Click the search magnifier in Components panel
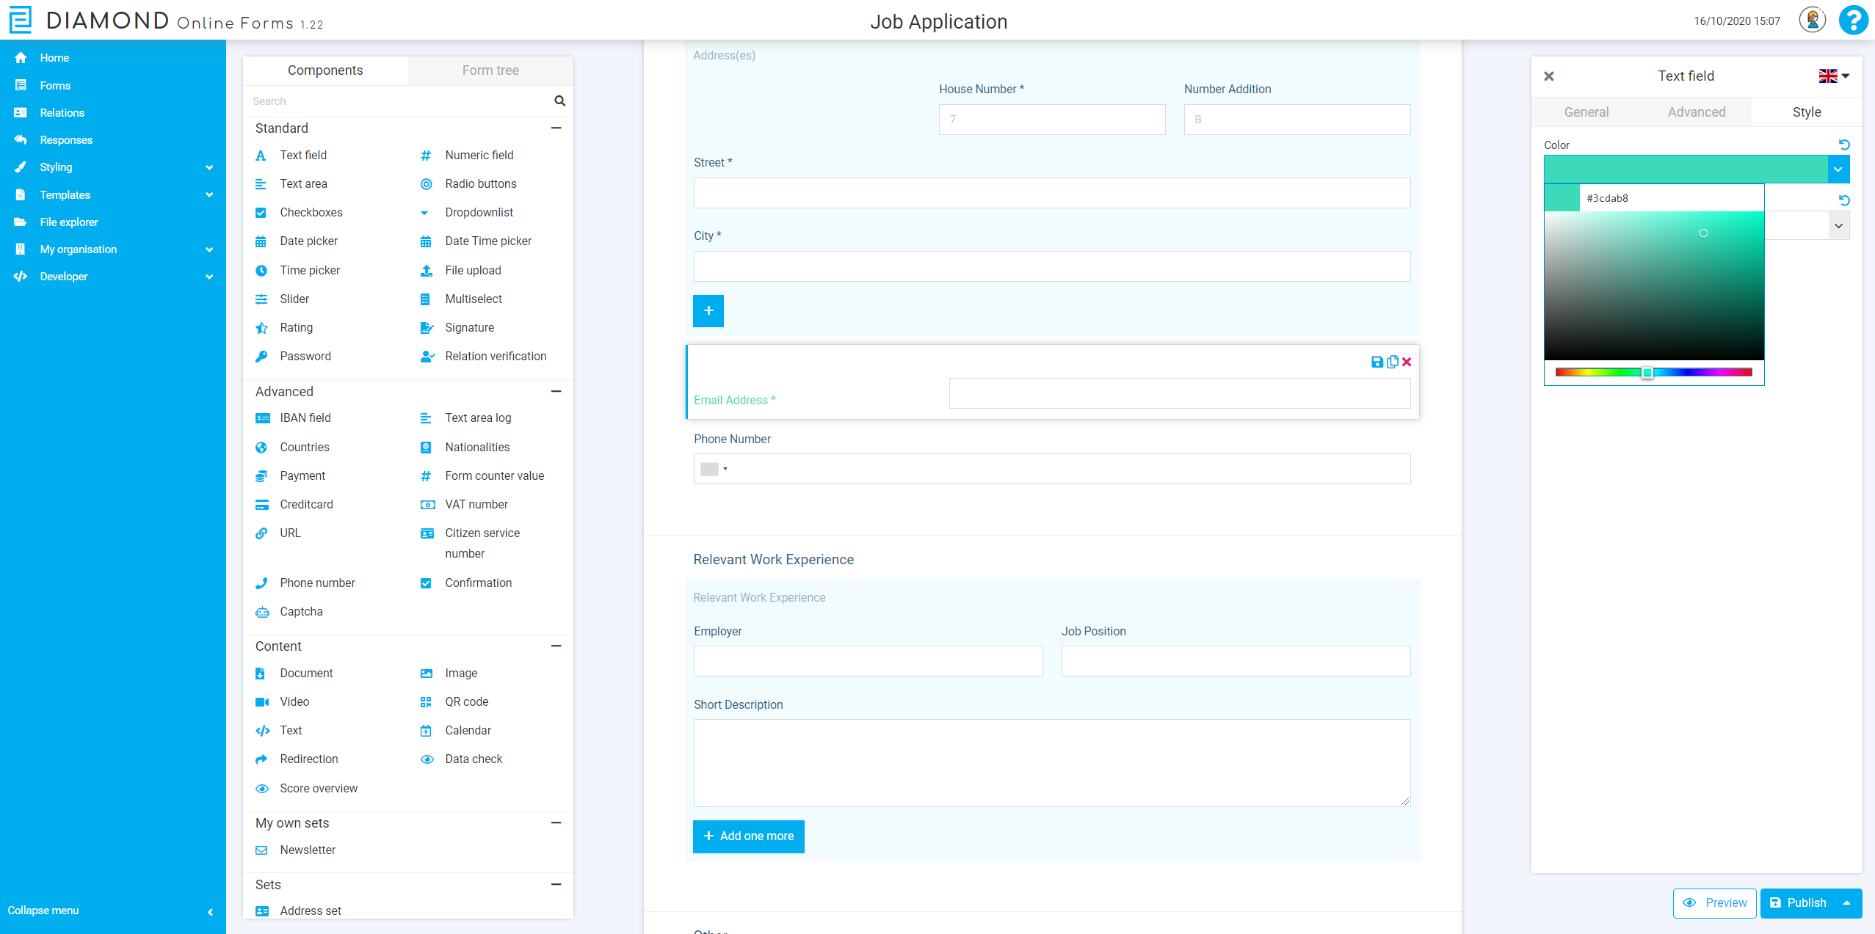Viewport: 1875px width, 934px height. pos(559,101)
